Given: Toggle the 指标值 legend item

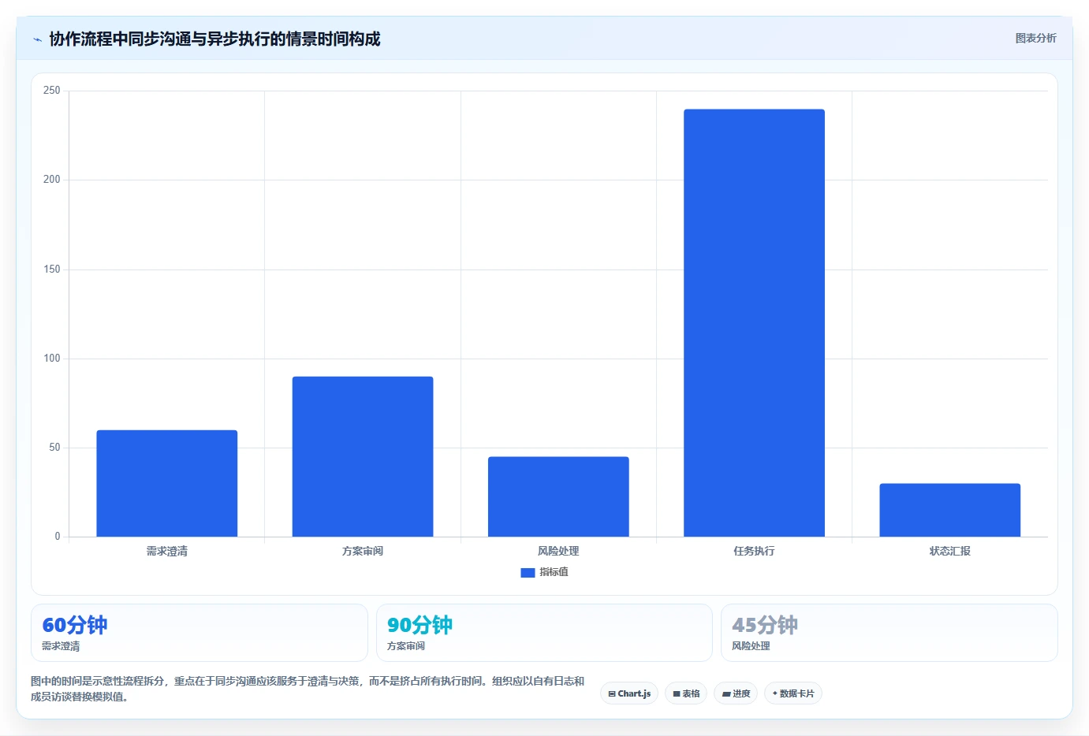Looking at the screenshot, I should (544, 572).
